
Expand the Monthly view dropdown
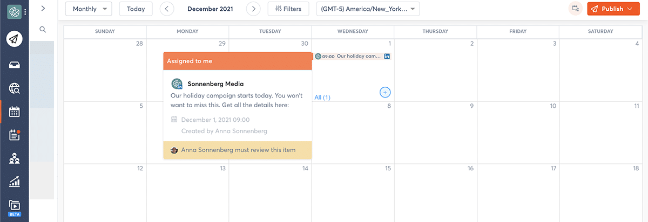tap(89, 9)
